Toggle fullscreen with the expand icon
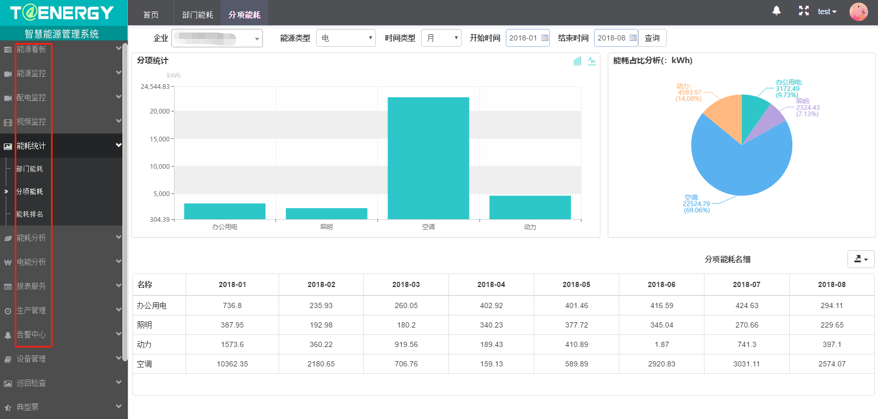Screen dimensions: 878x419 tap(803, 11)
